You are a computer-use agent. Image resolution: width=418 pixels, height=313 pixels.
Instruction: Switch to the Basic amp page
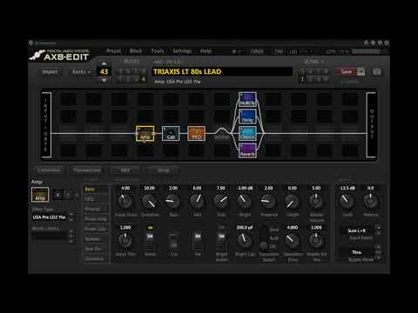click(95, 190)
